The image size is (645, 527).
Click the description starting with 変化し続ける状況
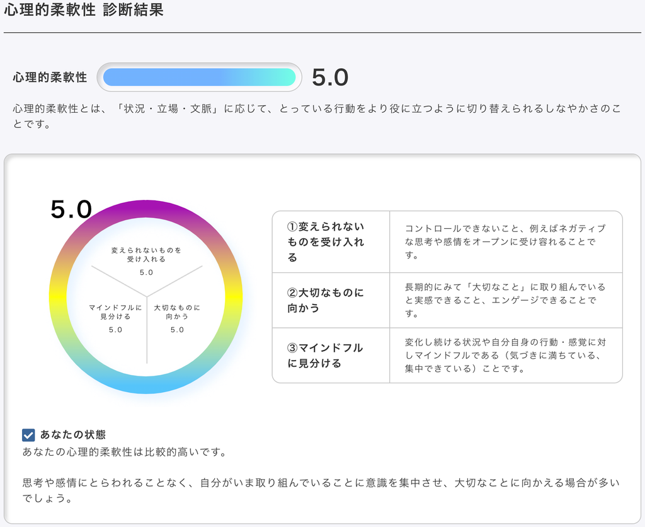(x=505, y=356)
